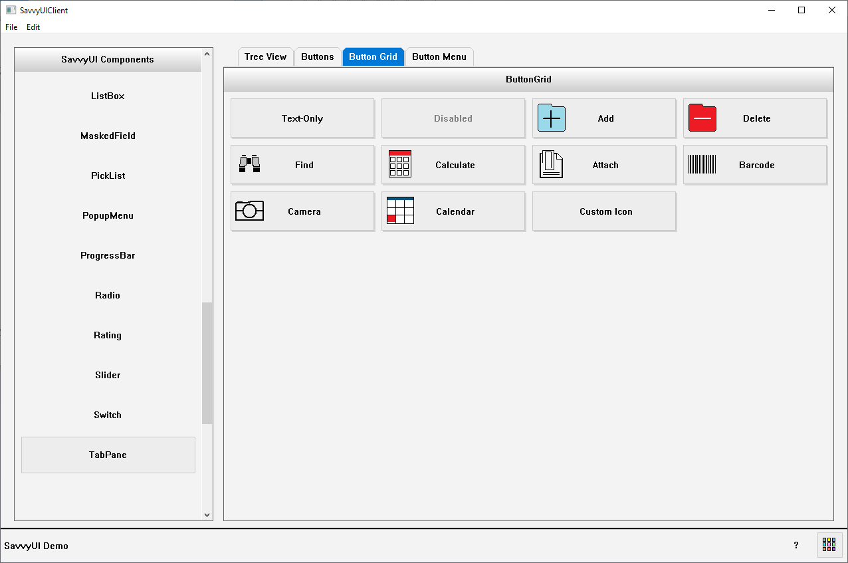Click the Calculate calculator icon
The width and height of the screenshot is (848, 563).
(x=399, y=164)
